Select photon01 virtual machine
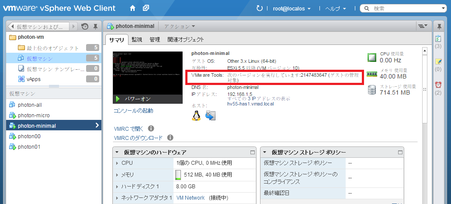The width and height of the screenshot is (451, 204). coord(29,146)
